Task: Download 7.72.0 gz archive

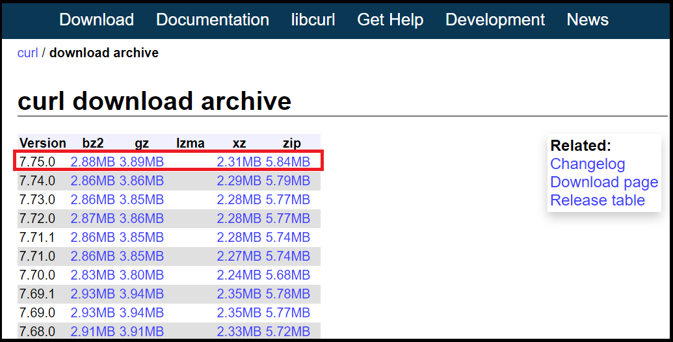Action: (142, 218)
